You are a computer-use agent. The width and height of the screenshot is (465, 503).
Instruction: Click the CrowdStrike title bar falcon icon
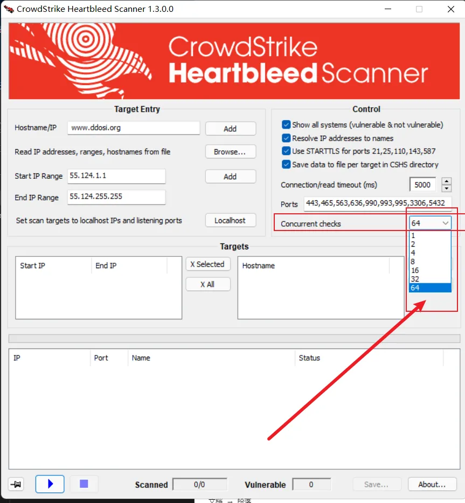coord(9,9)
